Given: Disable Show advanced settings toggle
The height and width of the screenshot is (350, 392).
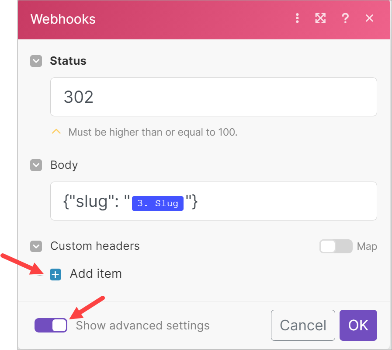Looking at the screenshot, I should (51, 325).
